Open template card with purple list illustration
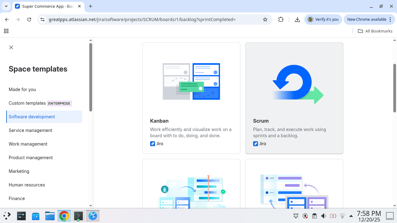Image resolution: width=397 pixels, height=223 pixels. (x=294, y=184)
